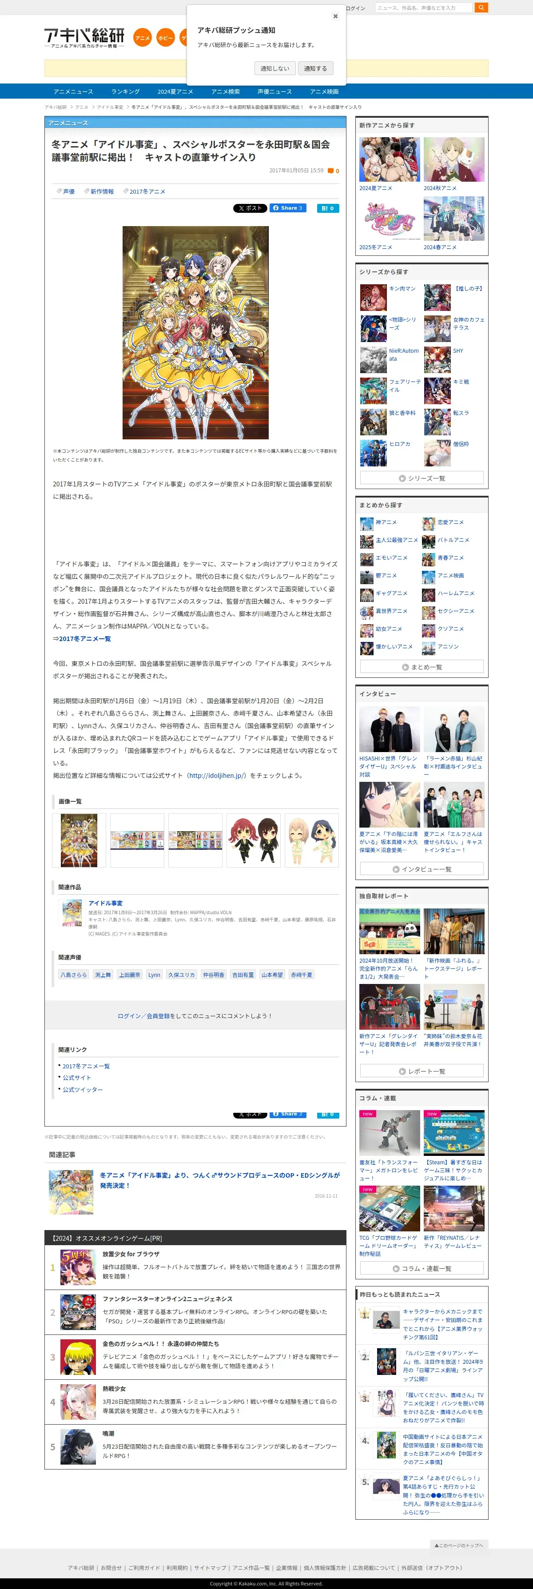Click the 転スラ series icon
Viewport: 533px width, 1589px height.
coord(438,422)
